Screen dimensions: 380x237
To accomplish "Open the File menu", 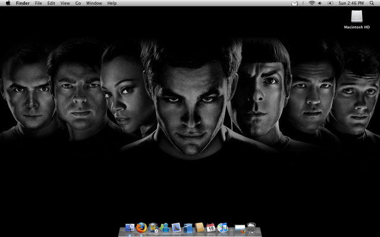I will pos(38,3).
